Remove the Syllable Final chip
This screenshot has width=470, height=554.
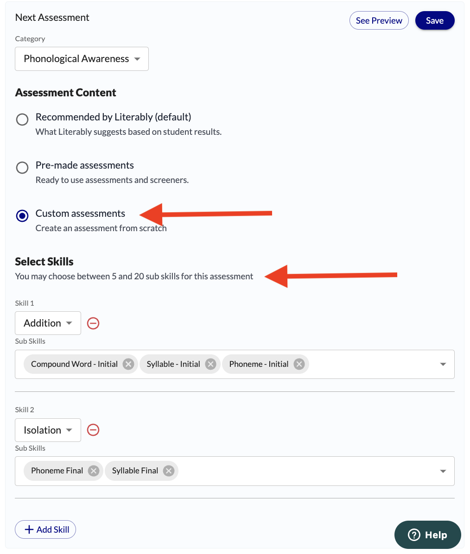(169, 471)
